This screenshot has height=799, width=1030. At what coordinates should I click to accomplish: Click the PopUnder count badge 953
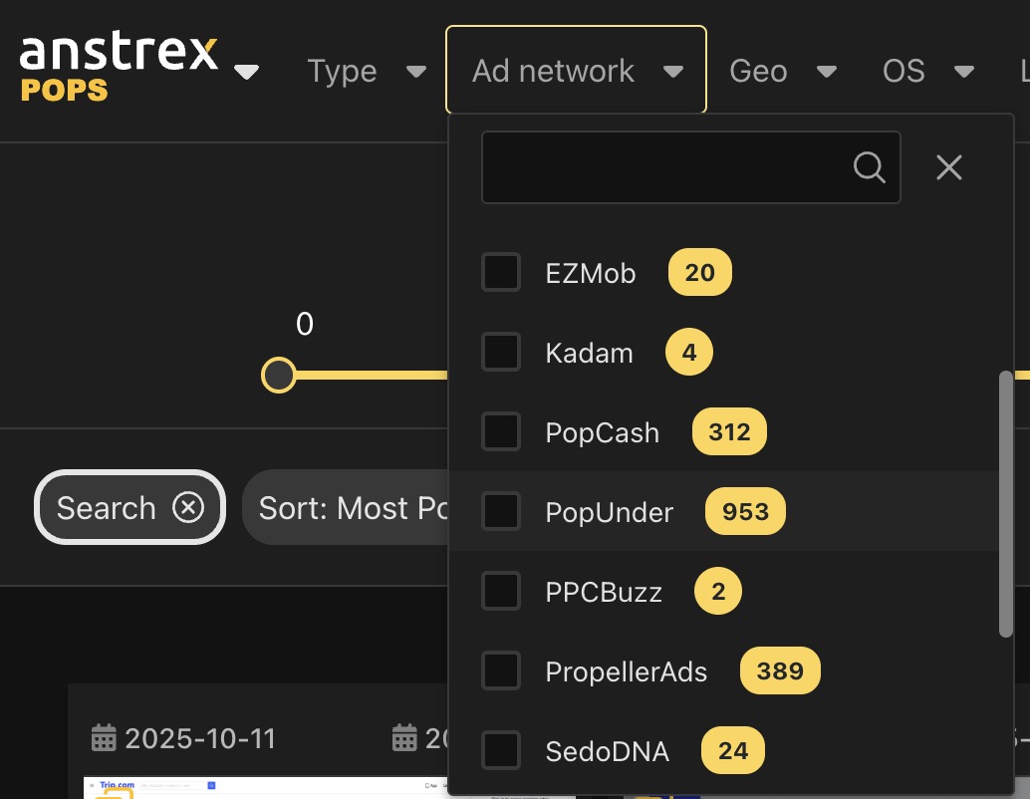coord(745,511)
